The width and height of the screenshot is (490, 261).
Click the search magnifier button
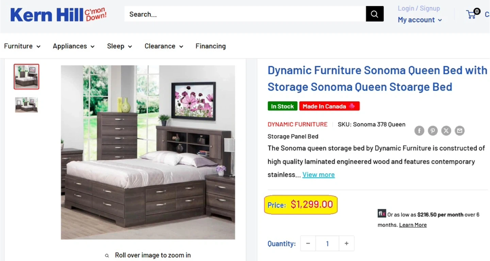(375, 14)
